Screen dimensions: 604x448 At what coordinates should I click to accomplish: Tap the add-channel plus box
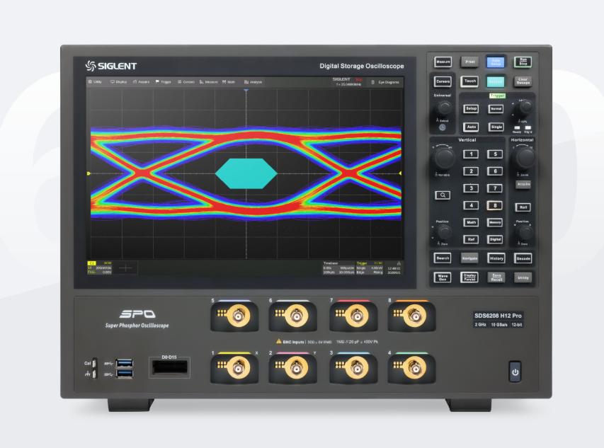[x=125, y=268]
